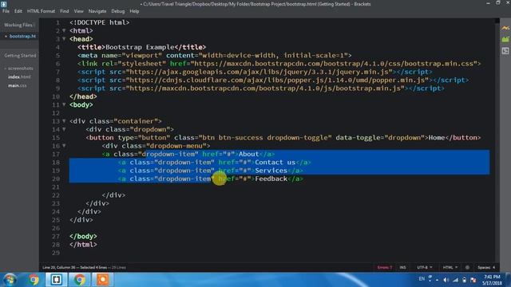The height and width of the screenshot is (287, 511).
Task: Select bootstrap.html in Working Files
Action: pyautogui.click(x=22, y=36)
